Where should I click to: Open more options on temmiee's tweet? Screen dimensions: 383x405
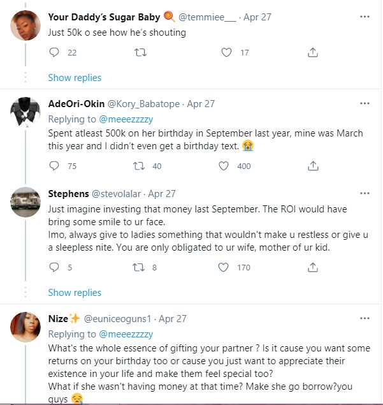click(x=364, y=15)
